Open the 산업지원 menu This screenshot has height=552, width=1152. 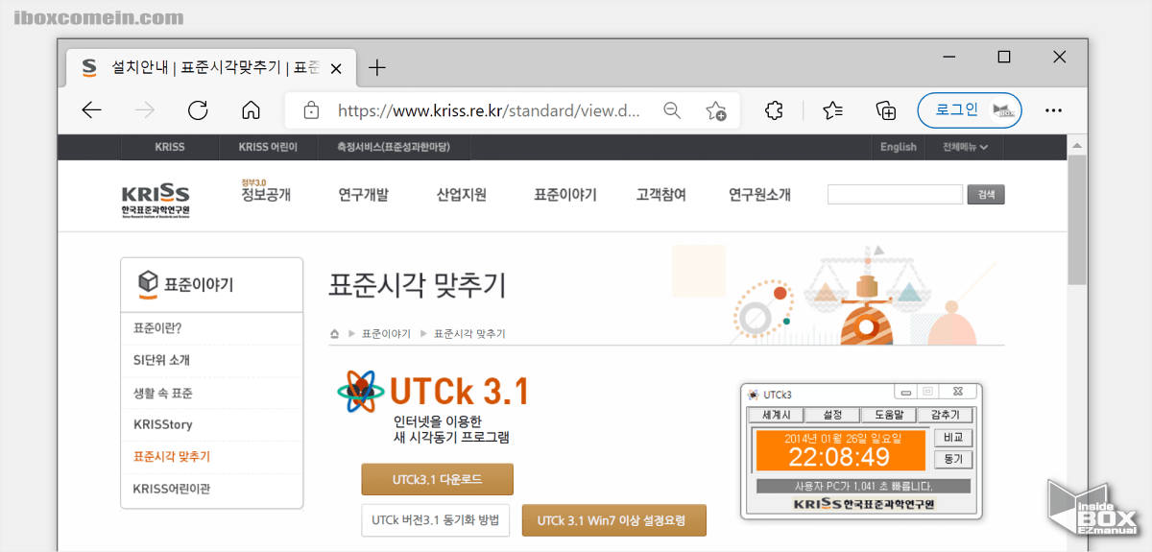tap(461, 195)
